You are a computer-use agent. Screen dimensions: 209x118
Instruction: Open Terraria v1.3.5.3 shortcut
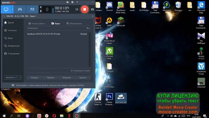pos(201,53)
